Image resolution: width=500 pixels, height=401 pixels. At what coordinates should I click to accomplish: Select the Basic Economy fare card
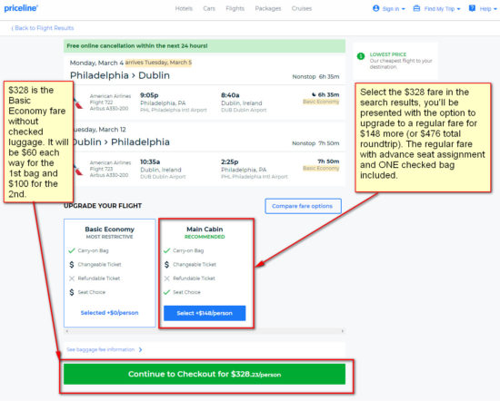click(x=110, y=273)
